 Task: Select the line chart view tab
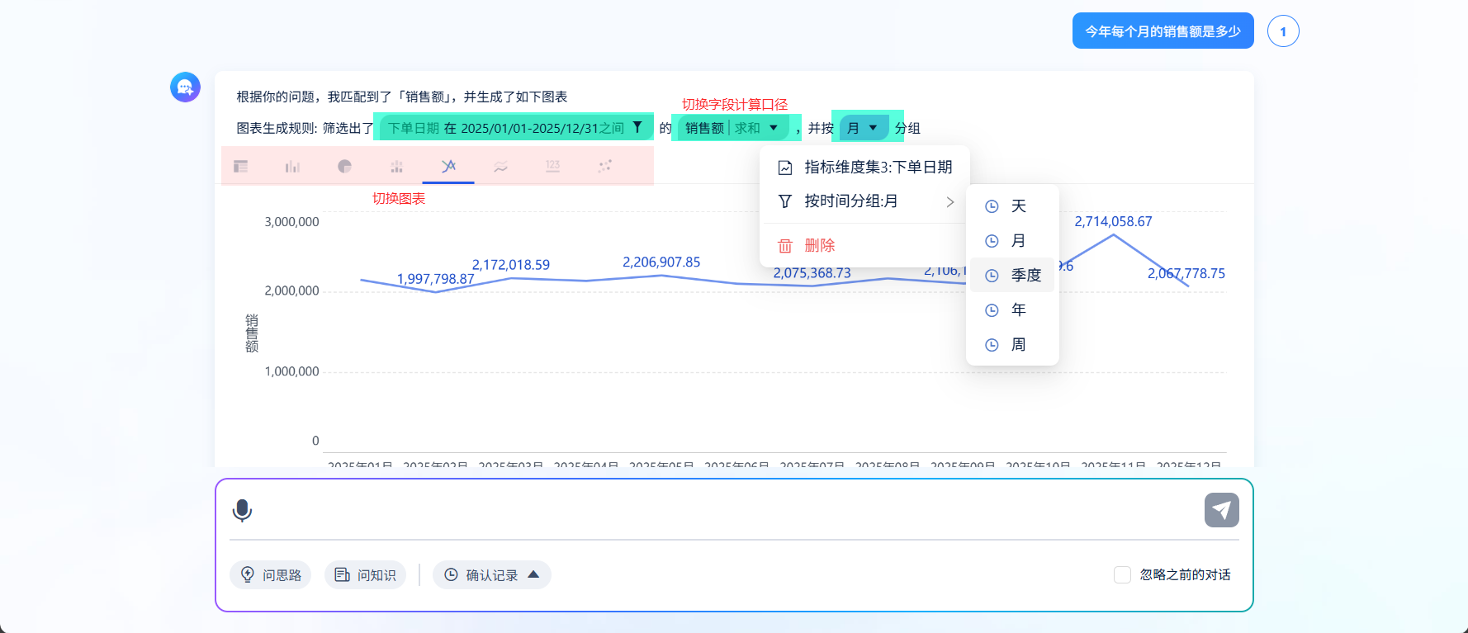coord(448,166)
